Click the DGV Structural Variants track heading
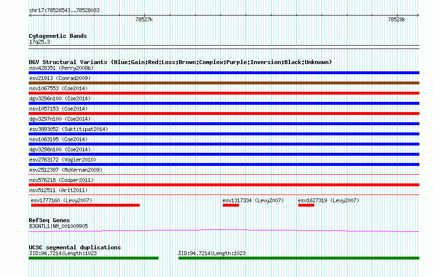 tap(180, 62)
